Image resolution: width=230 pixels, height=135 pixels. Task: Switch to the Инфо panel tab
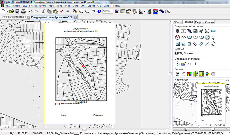199,22
